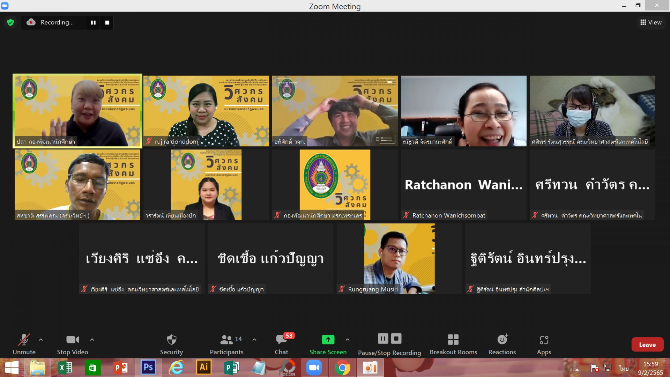Select the ปลา กองพัฒนานักศึกษา video tile
The height and width of the screenshot is (377, 670).
tap(77, 111)
